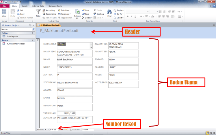
Task: Click the Filter funnel icon
Action: click(38, 12)
